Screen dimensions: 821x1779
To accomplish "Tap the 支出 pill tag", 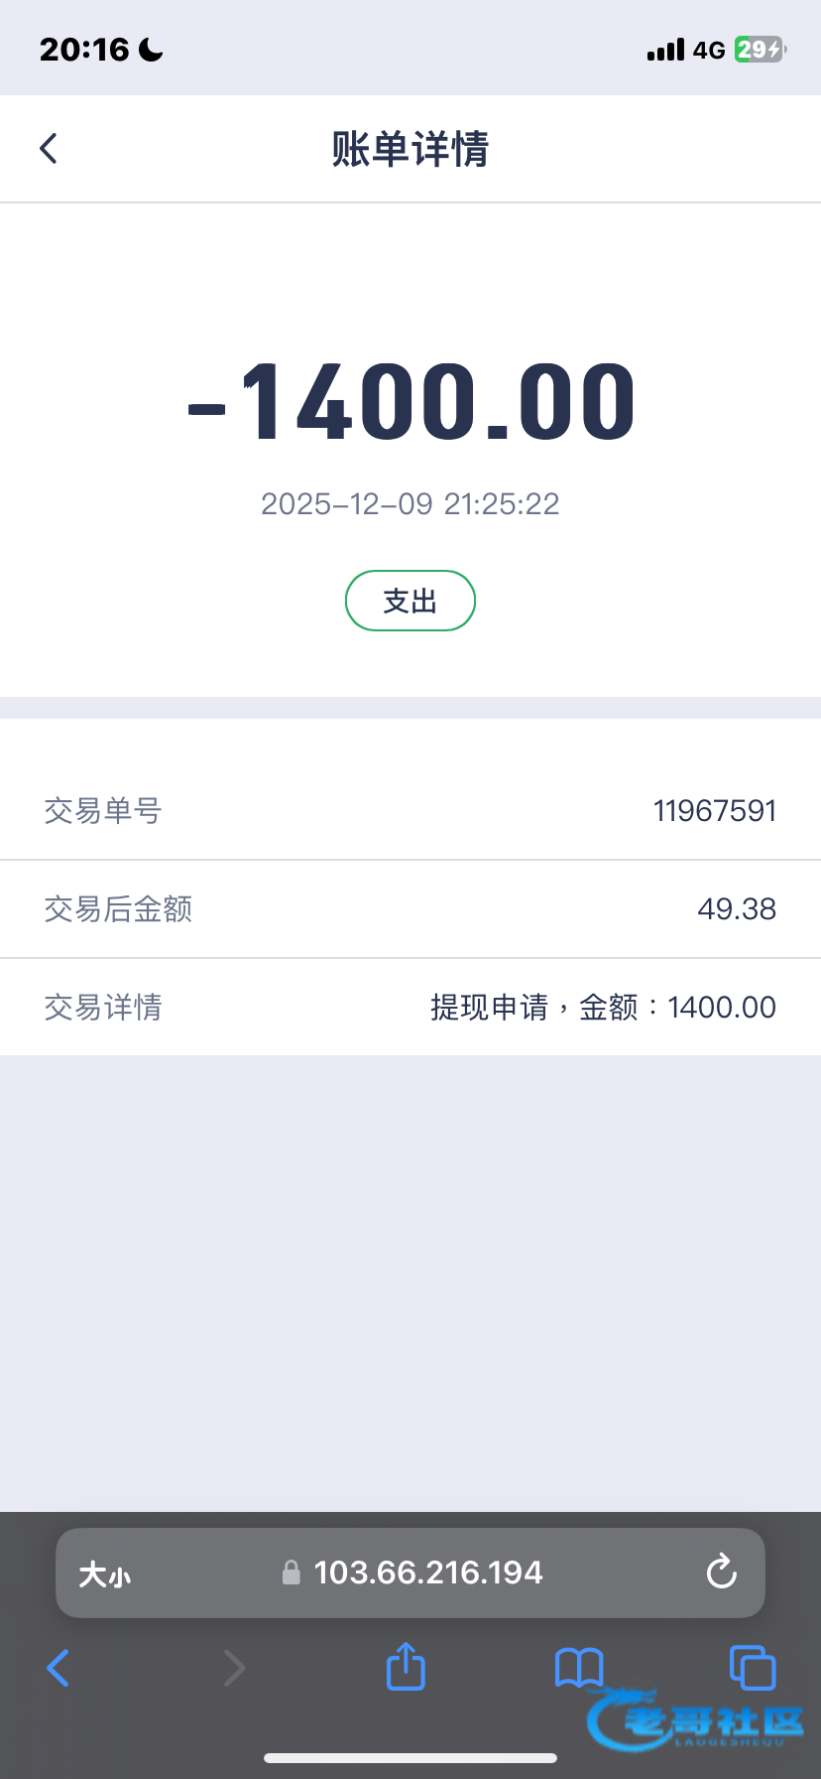I will (410, 601).
